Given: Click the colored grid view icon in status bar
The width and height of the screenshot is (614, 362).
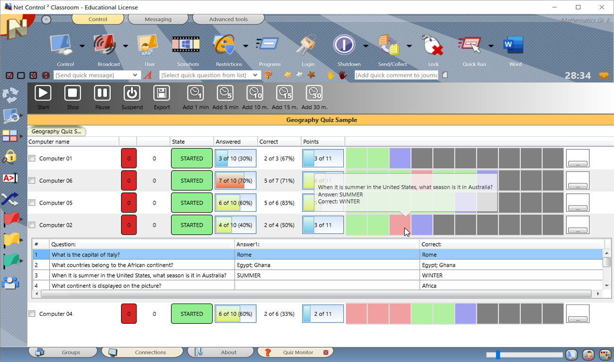Looking at the screenshot, I should [605, 355].
